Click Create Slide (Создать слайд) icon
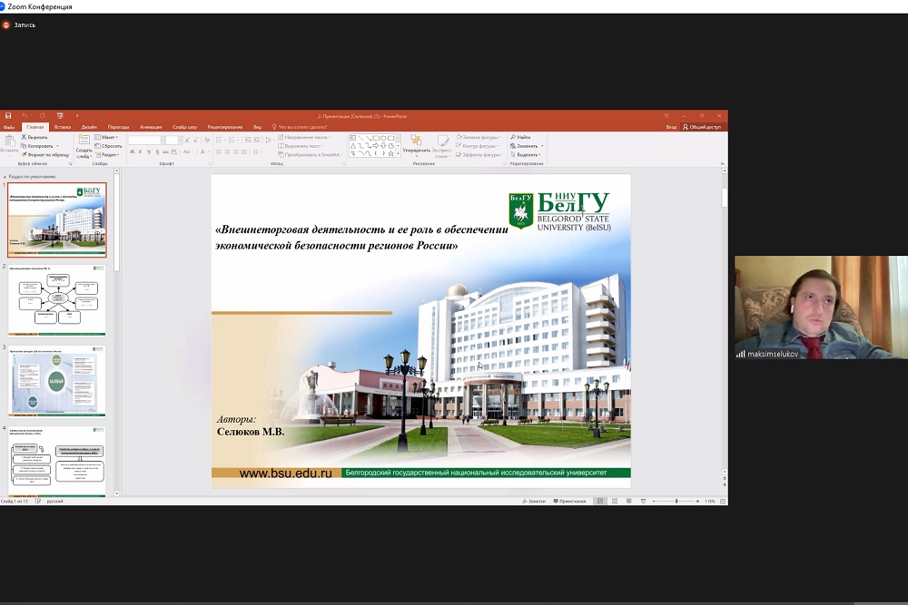This screenshot has width=908, height=605. click(84, 143)
